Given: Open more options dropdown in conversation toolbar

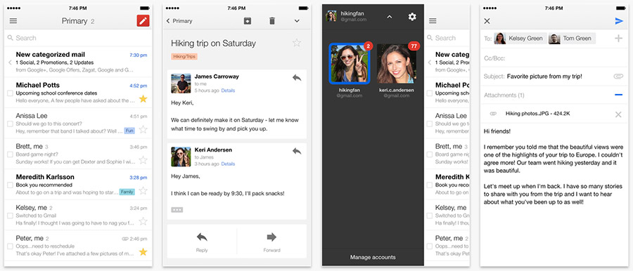Looking at the screenshot, I should coord(297,21).
